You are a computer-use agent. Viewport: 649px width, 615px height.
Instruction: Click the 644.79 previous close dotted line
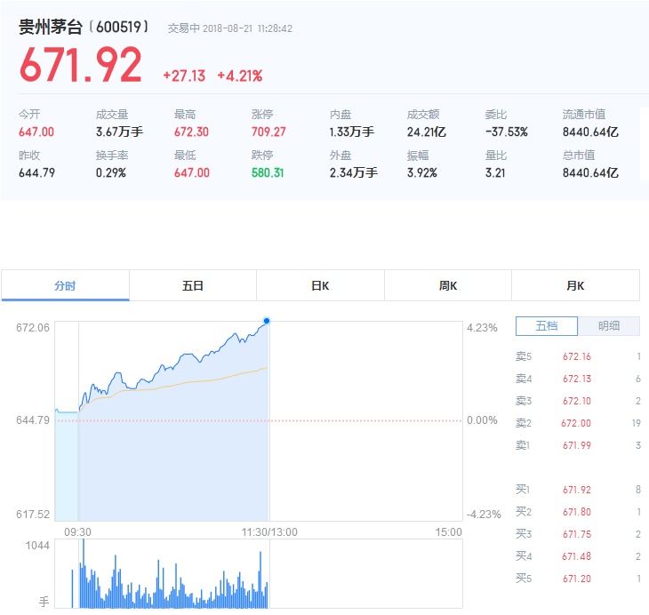tap(259, 420)
